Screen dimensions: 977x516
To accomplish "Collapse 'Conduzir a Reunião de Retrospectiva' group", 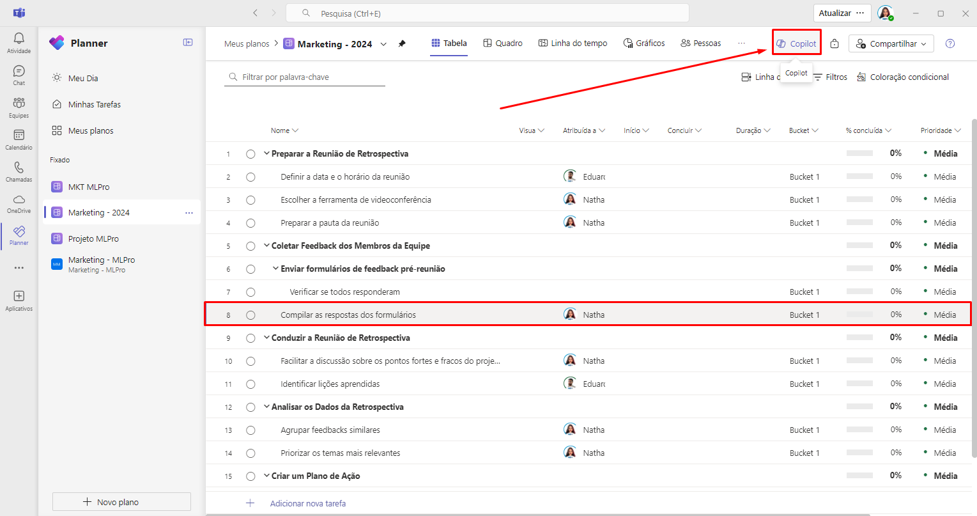I will pyautogui.click(x=266, y=338).
